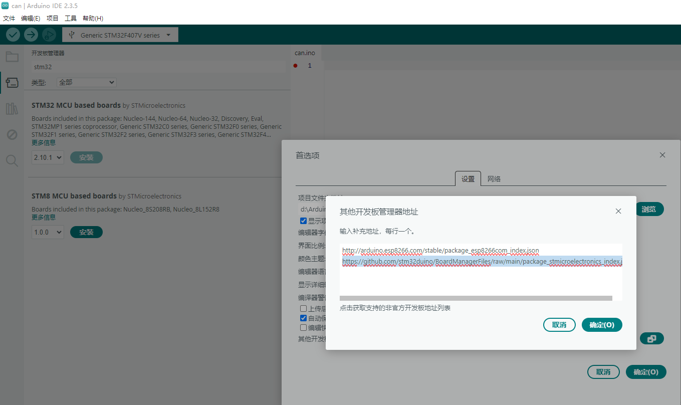Confirm the additional URLs dialog with OK
This screenshot has height=405, width=681.
pos(602,325)
